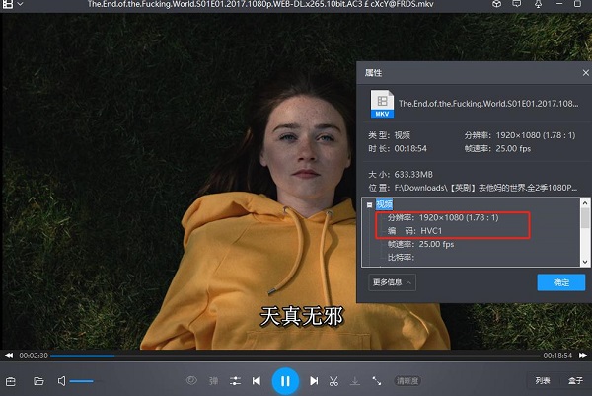Screen dimensions: 592x396
Task: Click the 时长: 00:18:54 text
Action: tap(398, 148)
